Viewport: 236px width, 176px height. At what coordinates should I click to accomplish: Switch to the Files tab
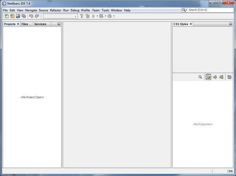pos(25,24)
